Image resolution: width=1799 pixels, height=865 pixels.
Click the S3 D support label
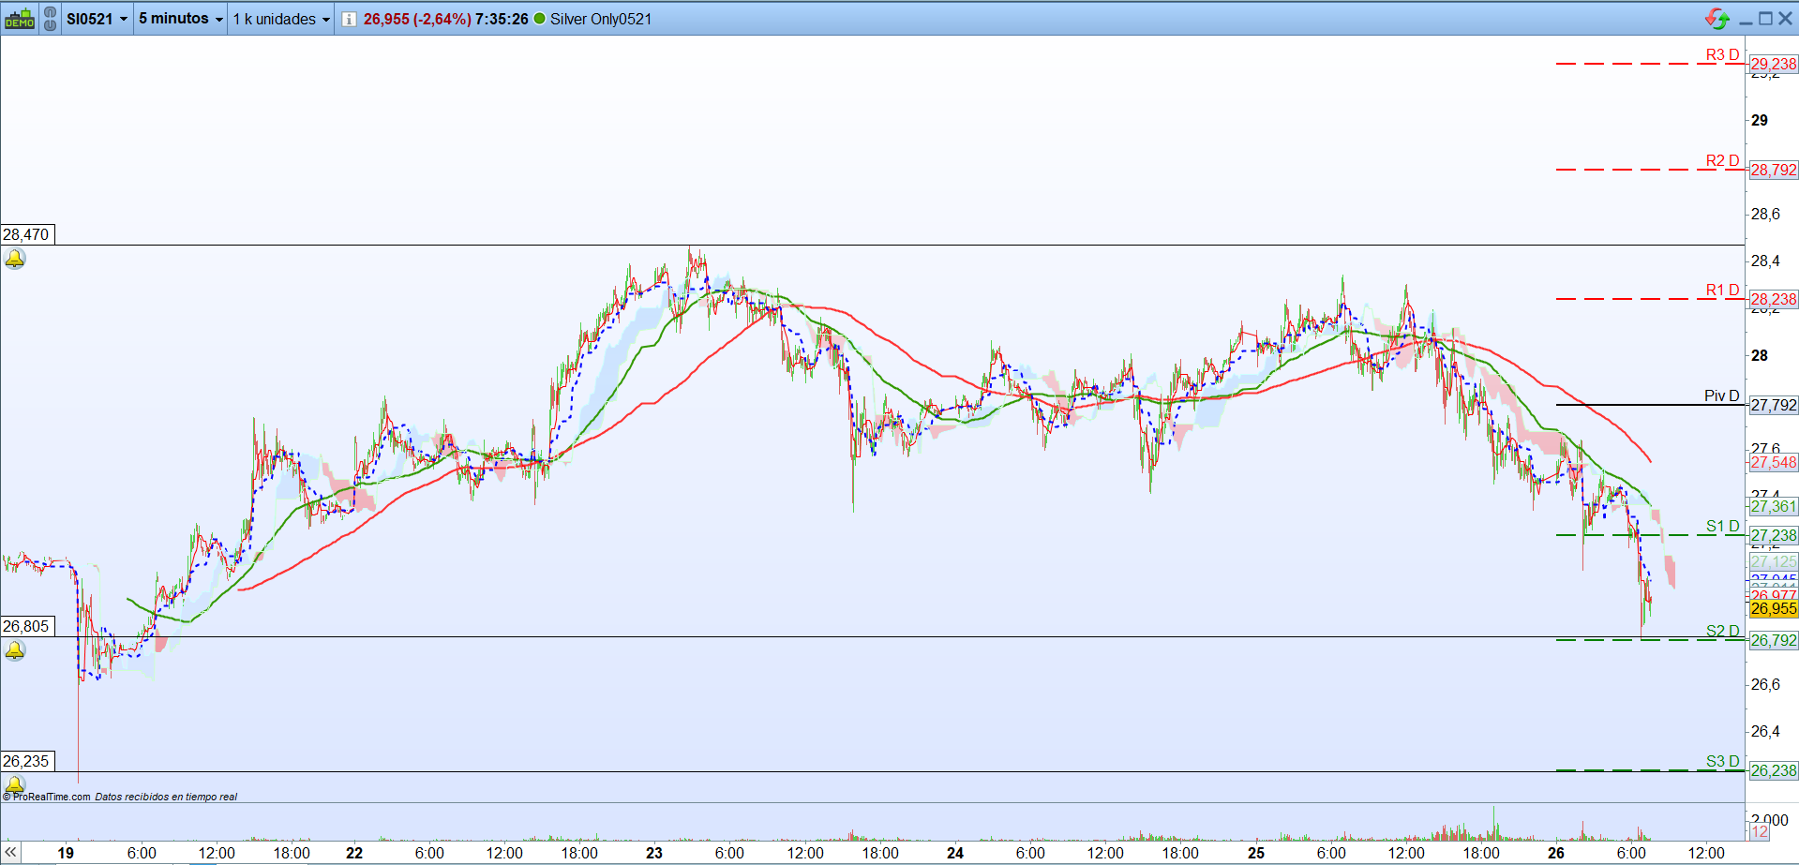(x=1722, y=761)
